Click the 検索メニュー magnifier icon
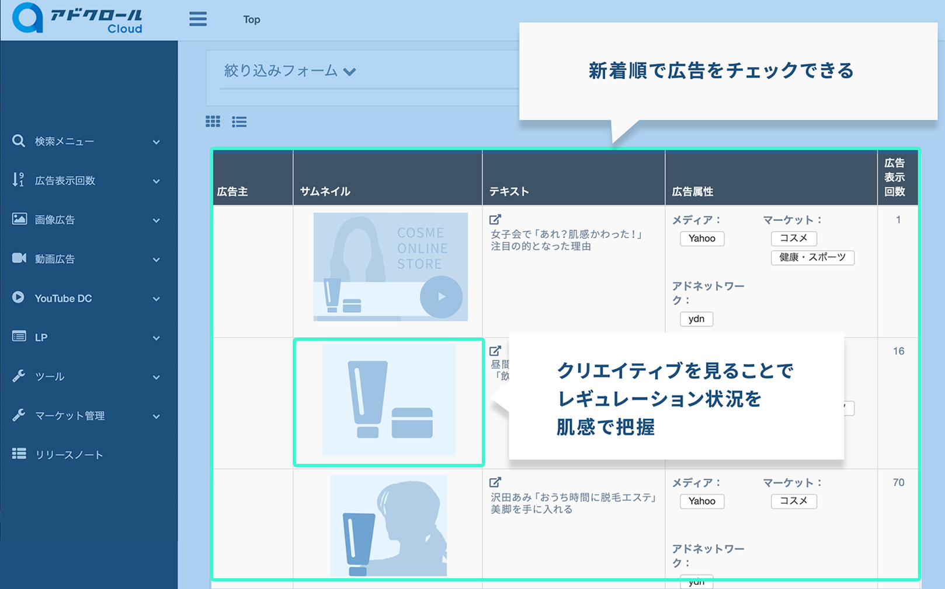 (18, 141)
